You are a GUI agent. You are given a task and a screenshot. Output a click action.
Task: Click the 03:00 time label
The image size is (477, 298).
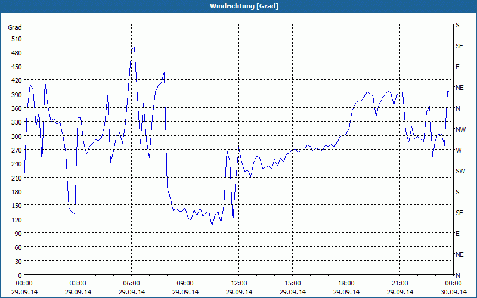78,284
